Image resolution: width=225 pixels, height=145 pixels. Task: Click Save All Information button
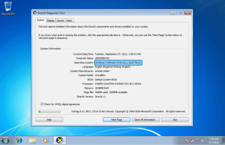[x=146, y=120]
